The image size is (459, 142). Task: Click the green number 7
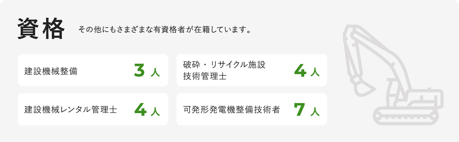300,110
